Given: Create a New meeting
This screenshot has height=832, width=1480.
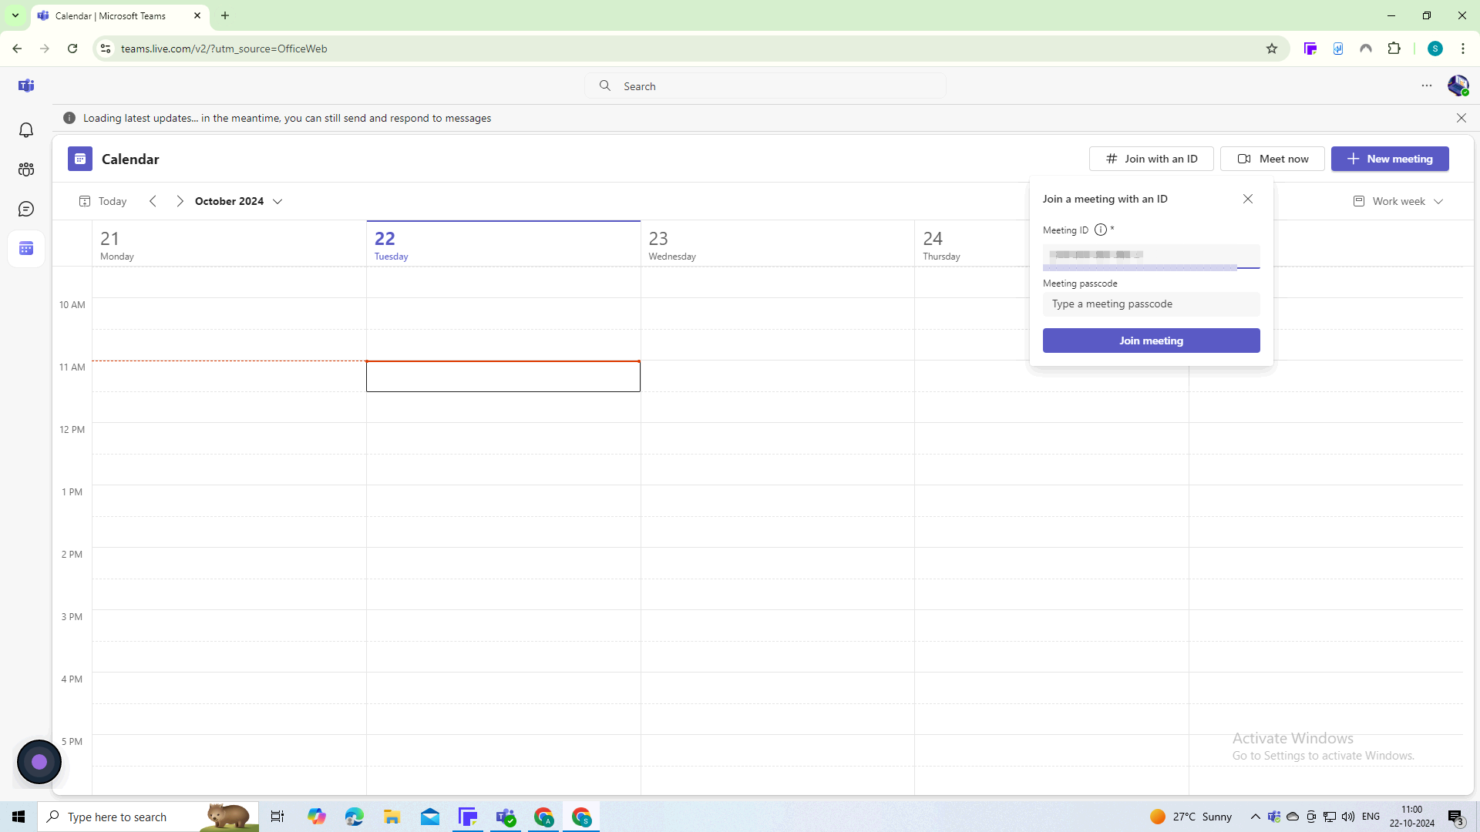Looking at the screenshot, I should [1390, 159].
